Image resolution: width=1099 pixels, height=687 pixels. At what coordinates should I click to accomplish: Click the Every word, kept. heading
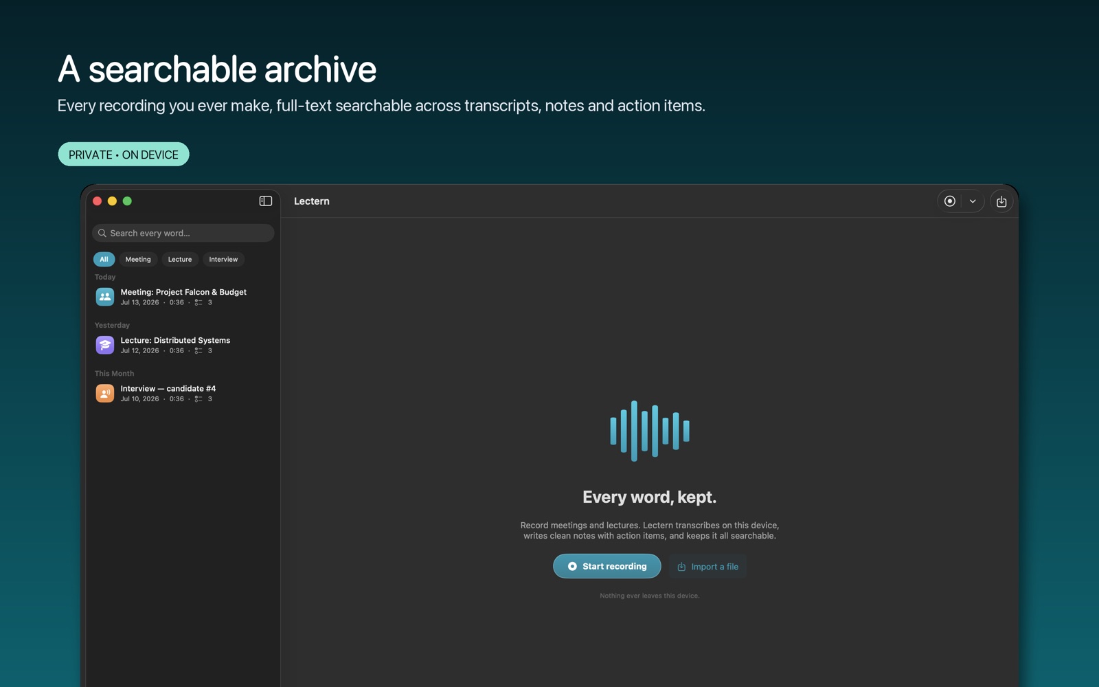click(650, 497)
